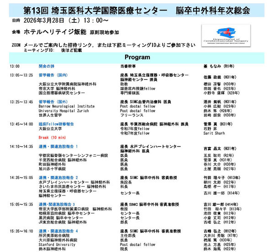Click the time slot '13:25〜13:45'
Image resolution: width=274 pixels, height=252 pixels.
pos(21,102)
